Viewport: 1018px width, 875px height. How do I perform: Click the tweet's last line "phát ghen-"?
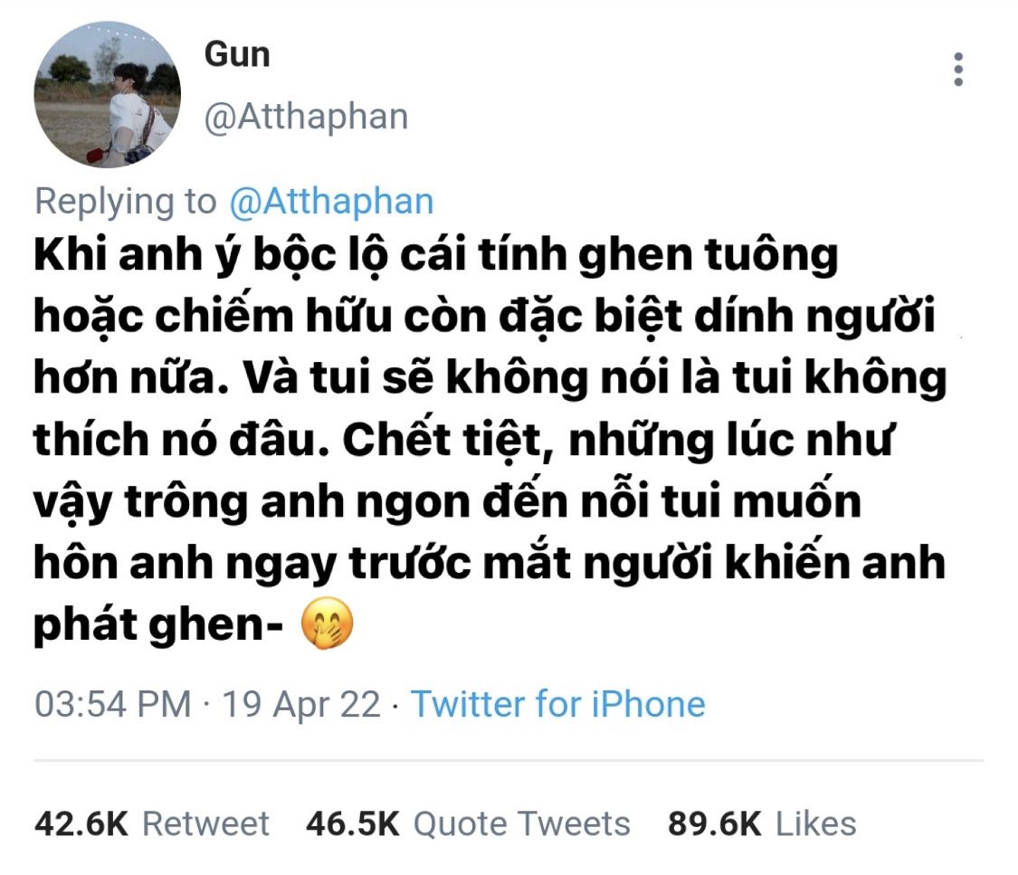tap(158, 625)
